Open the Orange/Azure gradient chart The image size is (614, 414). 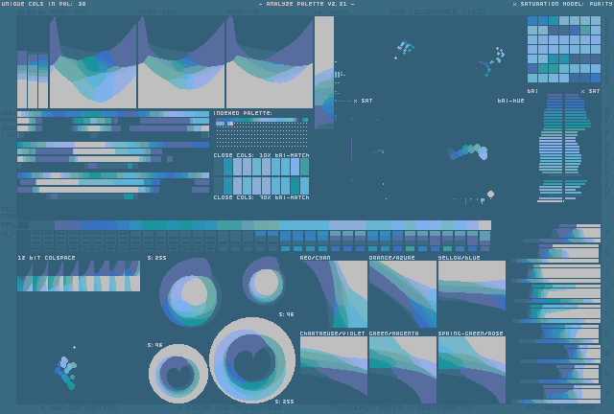[402, 294]
